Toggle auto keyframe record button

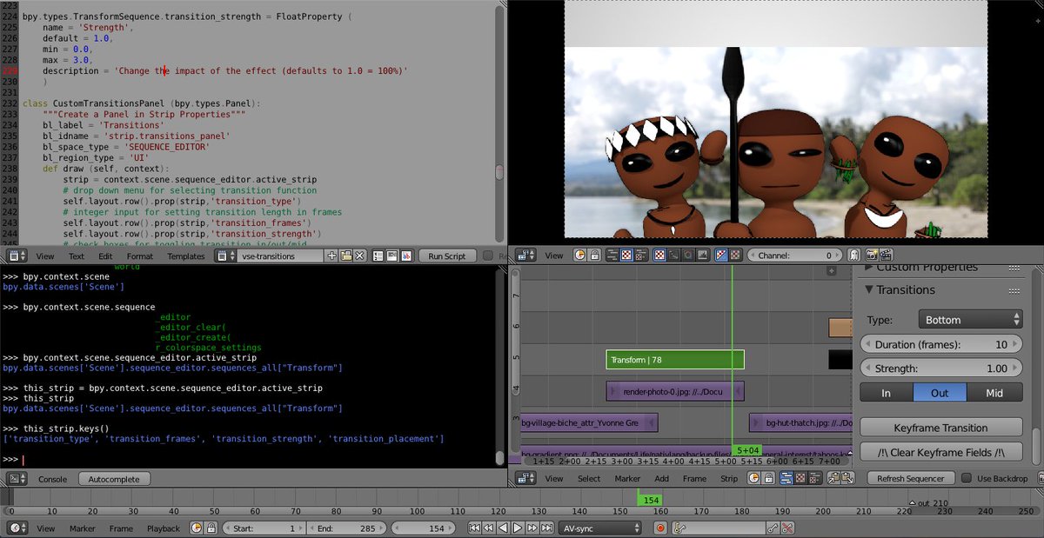(660, 528)
